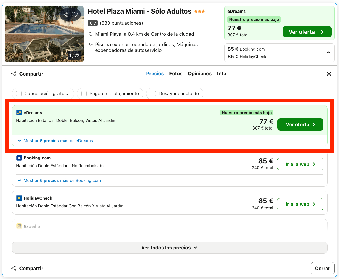Switch to the Precios tab
Viewport: 339px width, 279px height.
pos(155,74)
